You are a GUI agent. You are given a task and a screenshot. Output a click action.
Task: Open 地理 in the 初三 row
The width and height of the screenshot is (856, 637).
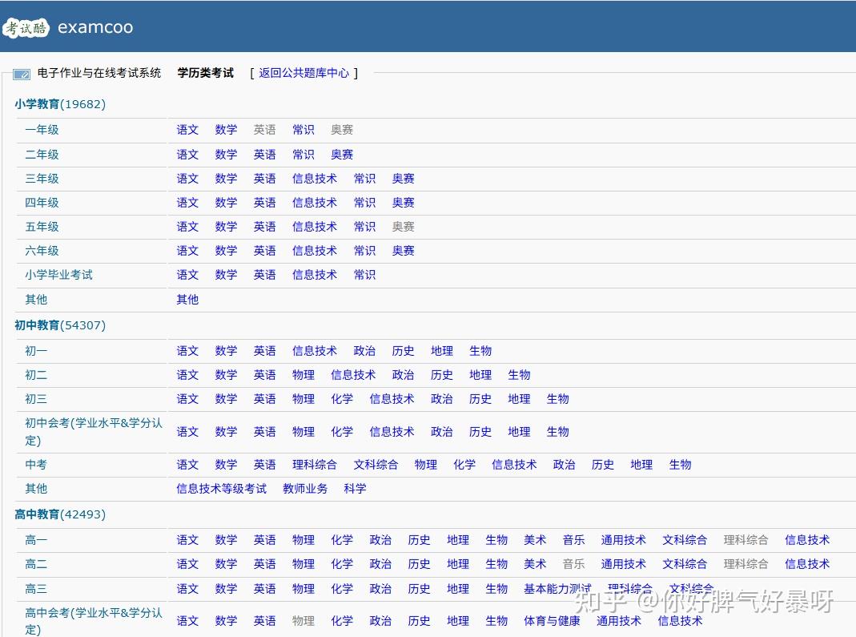pos(519,399)
